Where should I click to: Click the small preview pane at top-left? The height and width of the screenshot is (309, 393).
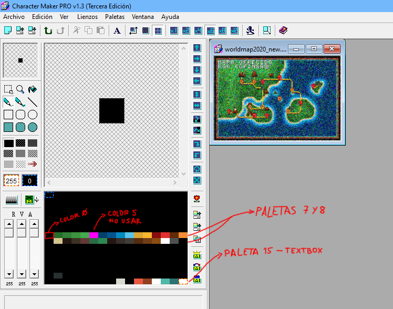20,60
